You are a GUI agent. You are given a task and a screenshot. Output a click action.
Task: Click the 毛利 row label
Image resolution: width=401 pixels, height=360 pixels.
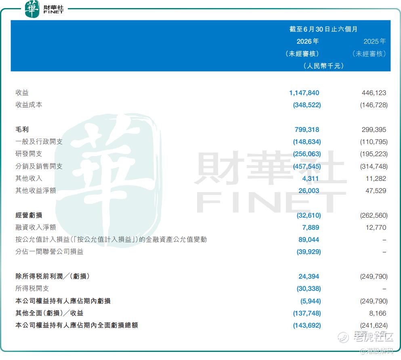click(22, 129)
